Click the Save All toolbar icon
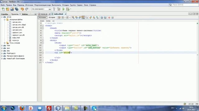The width and height of the screenshot is (199, 111). point(16,9)
